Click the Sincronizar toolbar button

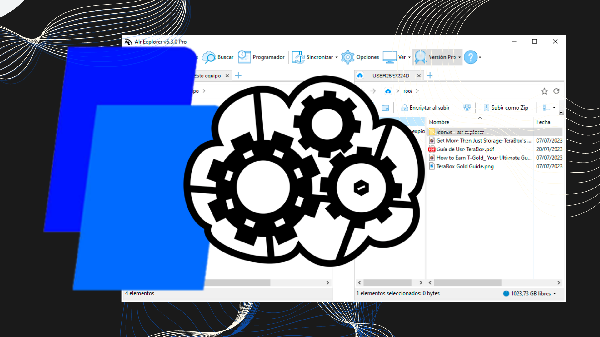[x=312, y=57]
